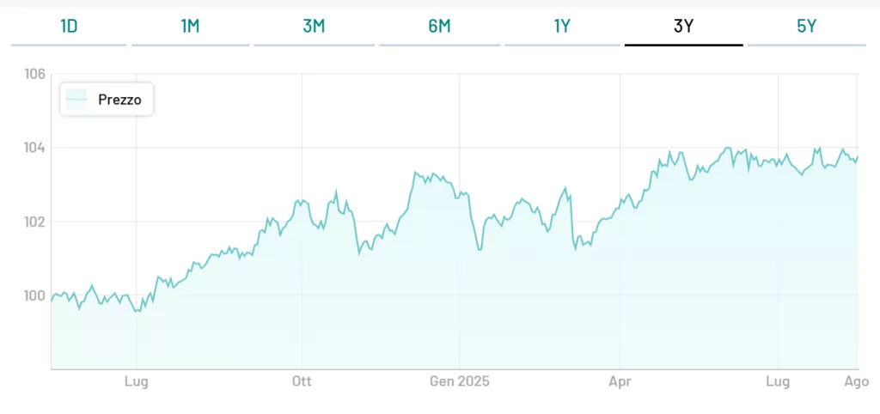
Task: Click the Lug label between Apr and Ago
Action: pos(778,381)
